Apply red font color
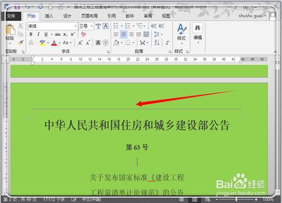Image resolution: width=282 pixels, height=203 pixels. pos(54,43)
